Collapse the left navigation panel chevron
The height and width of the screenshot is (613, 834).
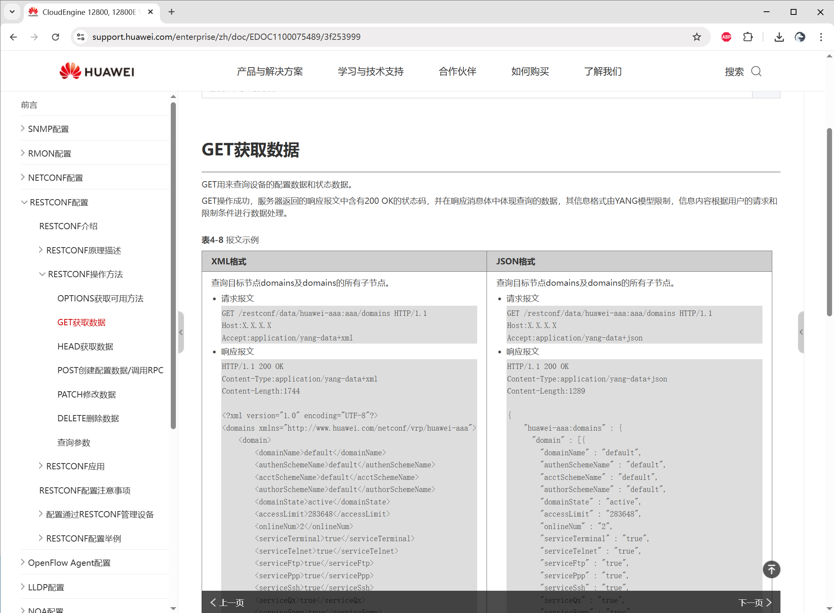181,332
